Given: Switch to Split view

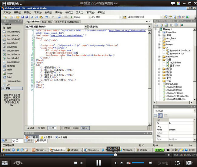Looking at the screenshot, I should pos(42,128).
